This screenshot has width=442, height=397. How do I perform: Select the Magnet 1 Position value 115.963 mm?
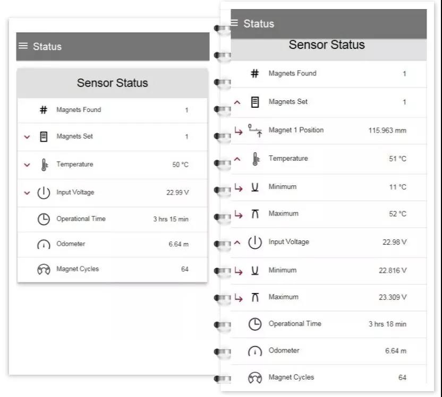coord(387,130)
